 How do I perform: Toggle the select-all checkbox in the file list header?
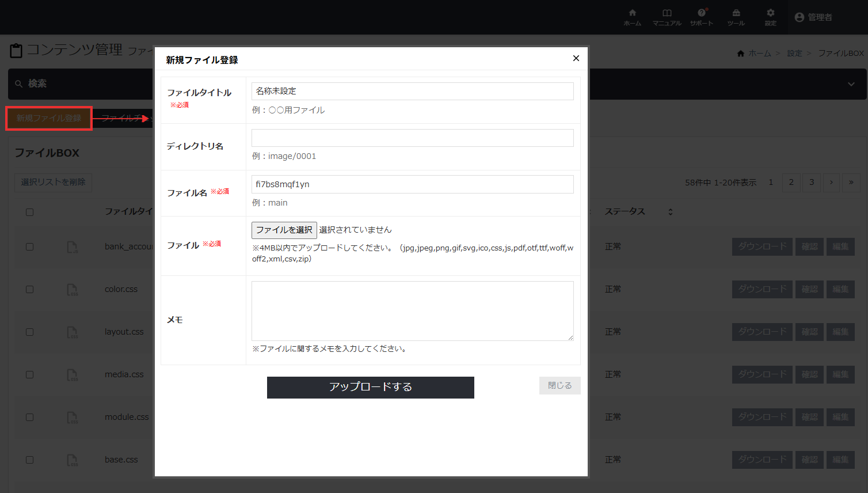coord(29,212)
